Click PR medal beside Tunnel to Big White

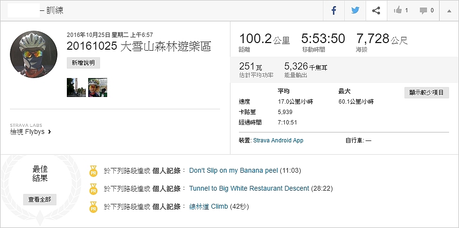[93, 189]
